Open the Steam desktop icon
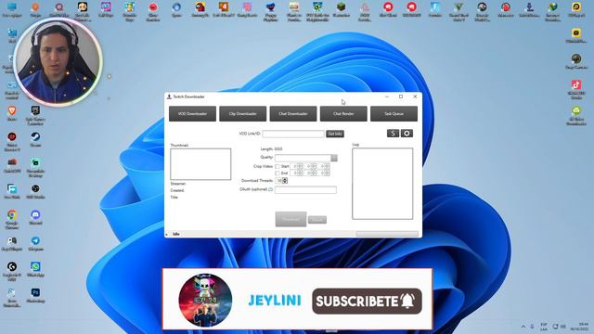Viewport: 594px width, 334px height. coord(35,139)
